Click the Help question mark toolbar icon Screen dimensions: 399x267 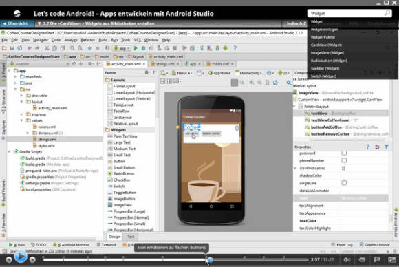[235, 48]
